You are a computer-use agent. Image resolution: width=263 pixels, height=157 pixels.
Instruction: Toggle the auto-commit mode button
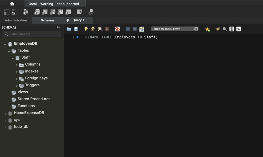click(142, 29)
